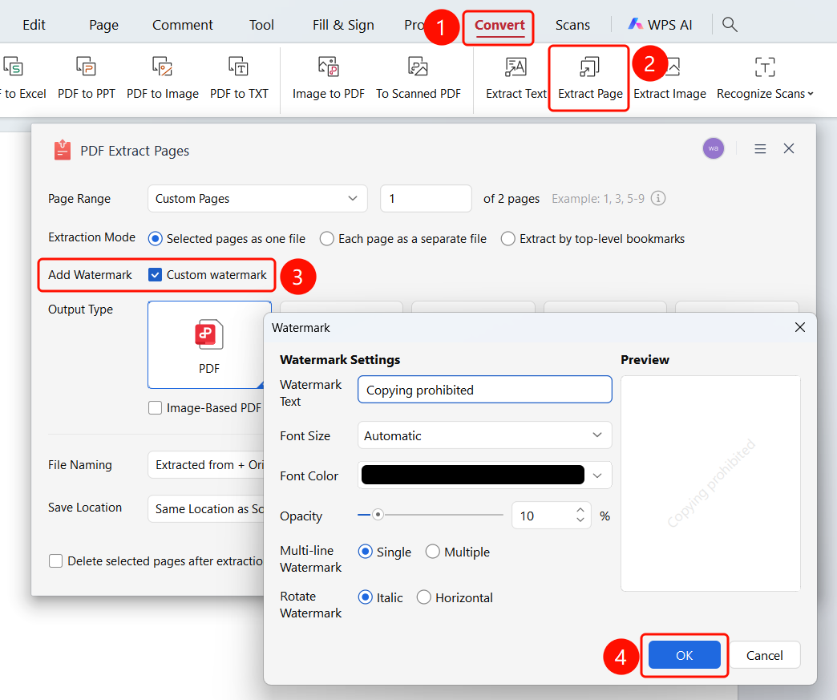Choose 'Extract by top-level bookmarks' mode
Image resolution: width=837 pixels, height=700 pixels.
pyautogui.click(x=508, y=239)
